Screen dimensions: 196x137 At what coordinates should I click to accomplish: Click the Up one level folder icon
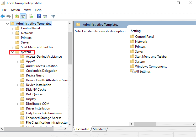[17, 16]
